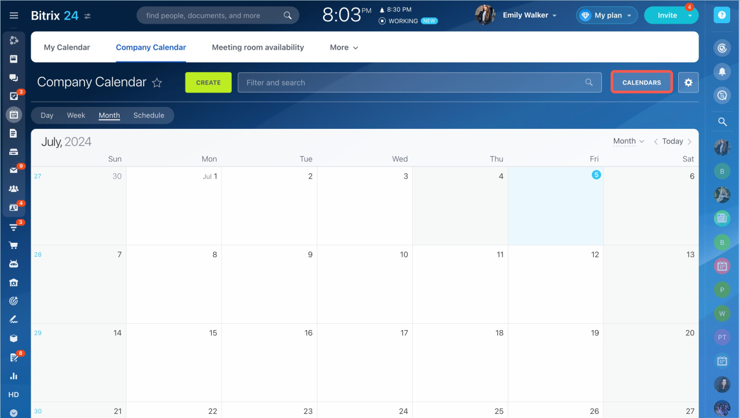Screen dimensions: 740x418
Task: Click the green CREATE button
Action: (208, 83)
